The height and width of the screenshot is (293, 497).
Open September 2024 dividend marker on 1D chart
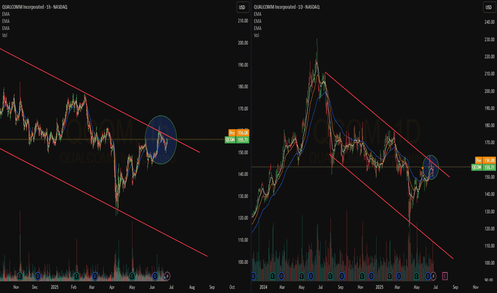342,276
